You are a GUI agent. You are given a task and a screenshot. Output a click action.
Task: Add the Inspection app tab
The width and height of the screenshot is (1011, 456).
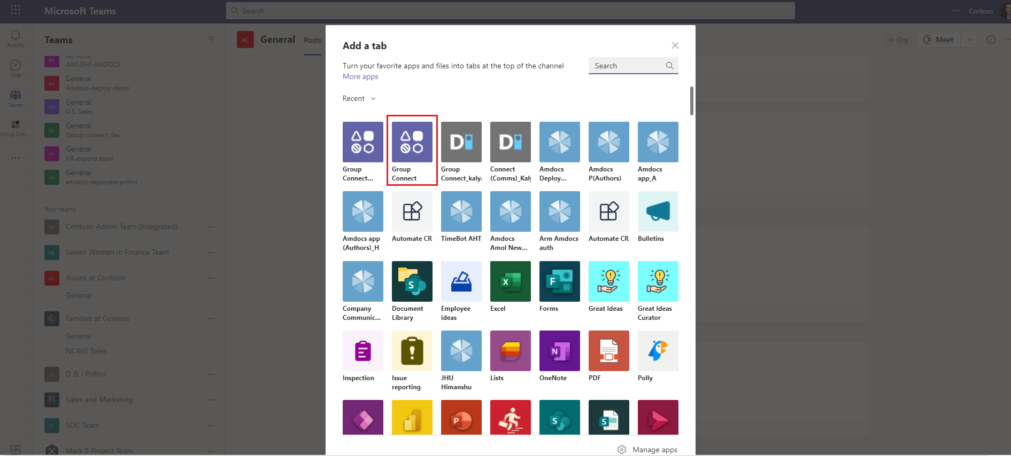coord(363,356)
